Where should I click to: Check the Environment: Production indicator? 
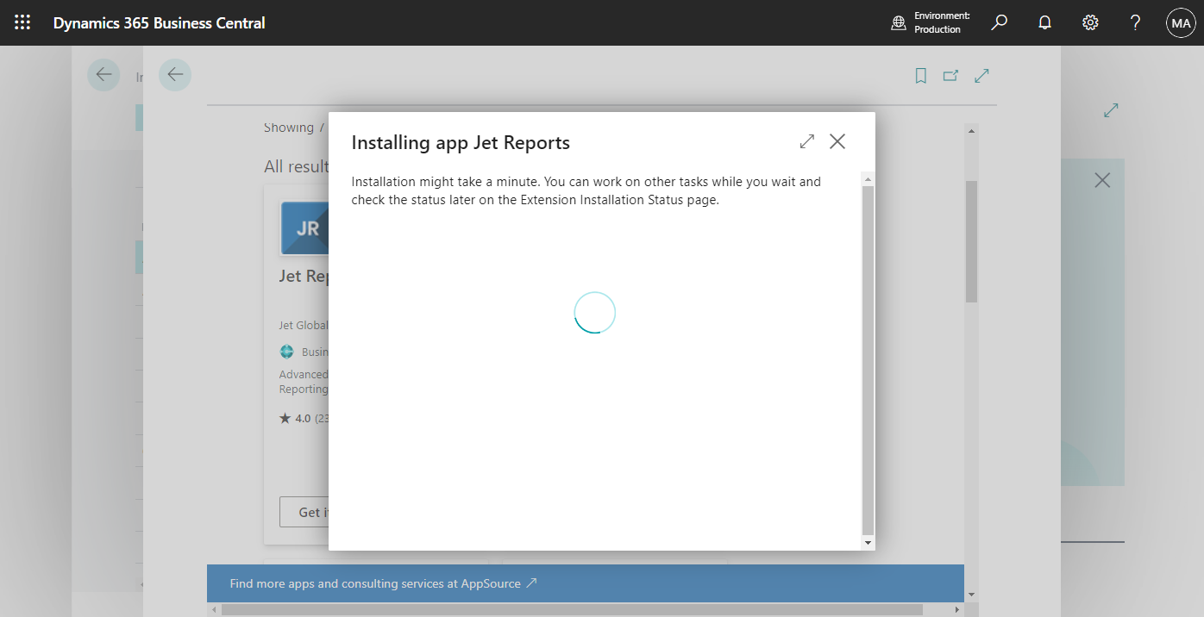(929, 22)
